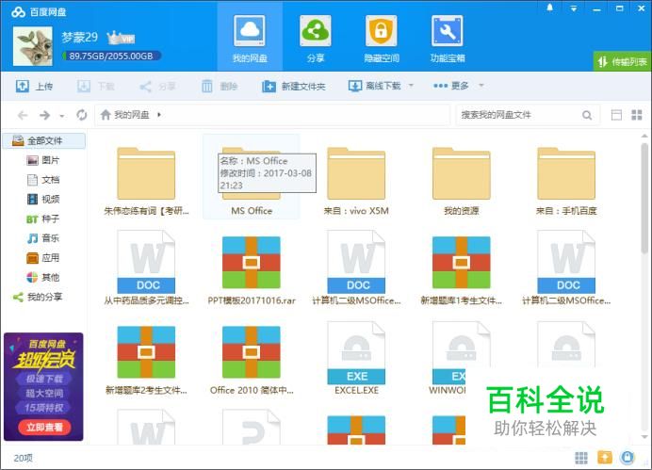
Task: Select the 新增题库1考生文件 archive
Action: pyautogui.click(x=461, y=270)
